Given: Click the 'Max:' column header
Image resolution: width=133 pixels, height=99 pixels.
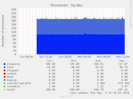Looking at the screenshot, I should click(123, 61).
